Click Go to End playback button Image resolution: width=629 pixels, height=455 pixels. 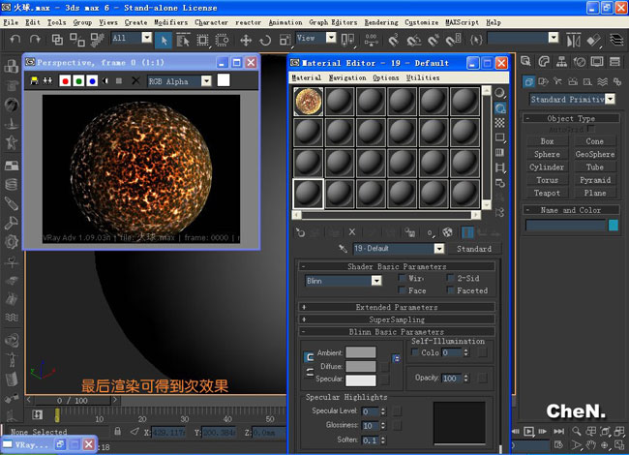coord(558,432)
